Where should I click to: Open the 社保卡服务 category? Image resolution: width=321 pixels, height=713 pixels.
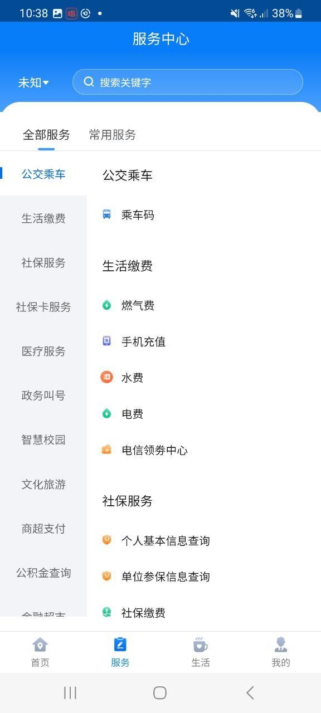[43, 307]
